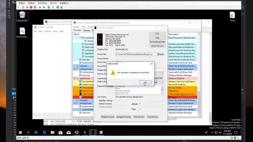This screenshot has height=142, width=253.
Task: Click the Depend On Groups scrollbar thumb
Action: (162, 90)
